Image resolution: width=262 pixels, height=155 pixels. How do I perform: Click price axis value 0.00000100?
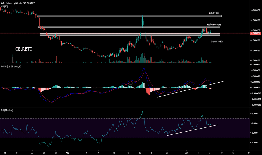click(x=256, y=61)
